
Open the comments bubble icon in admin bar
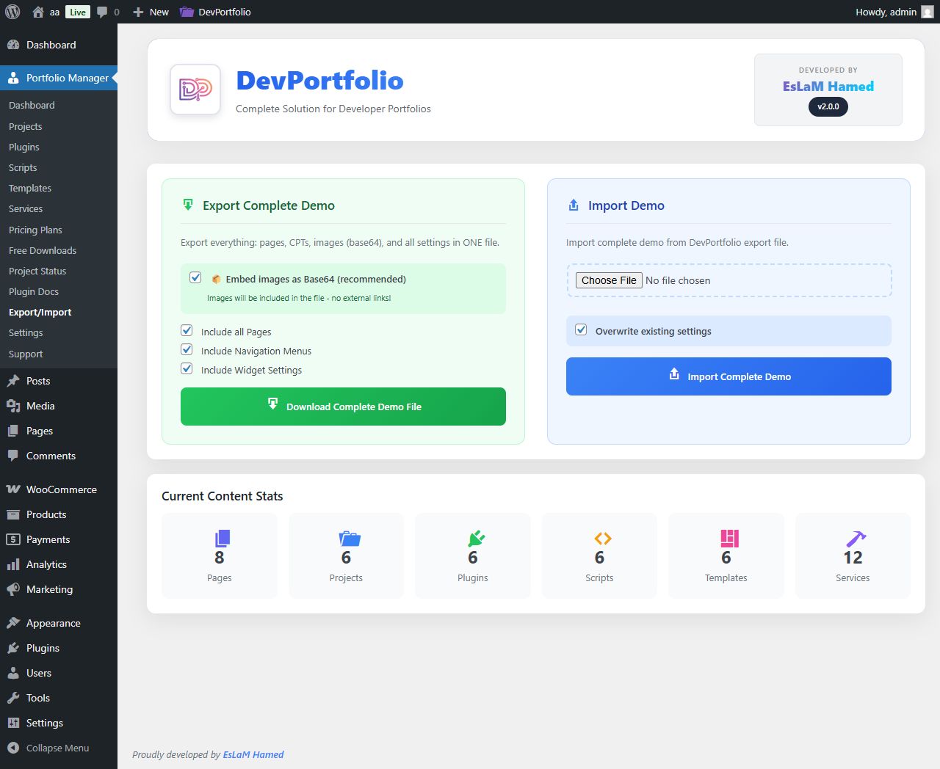coord(102,12)
